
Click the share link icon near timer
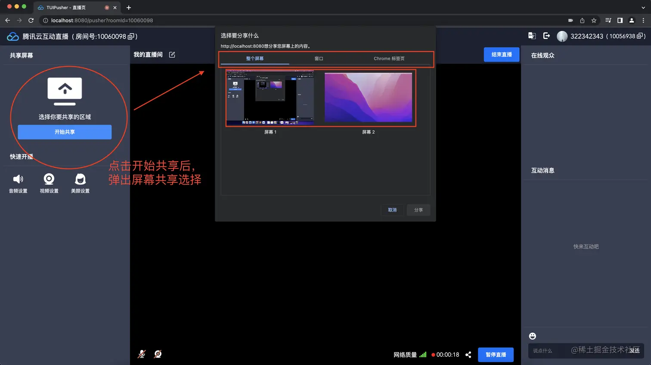(x=468, y=355)
